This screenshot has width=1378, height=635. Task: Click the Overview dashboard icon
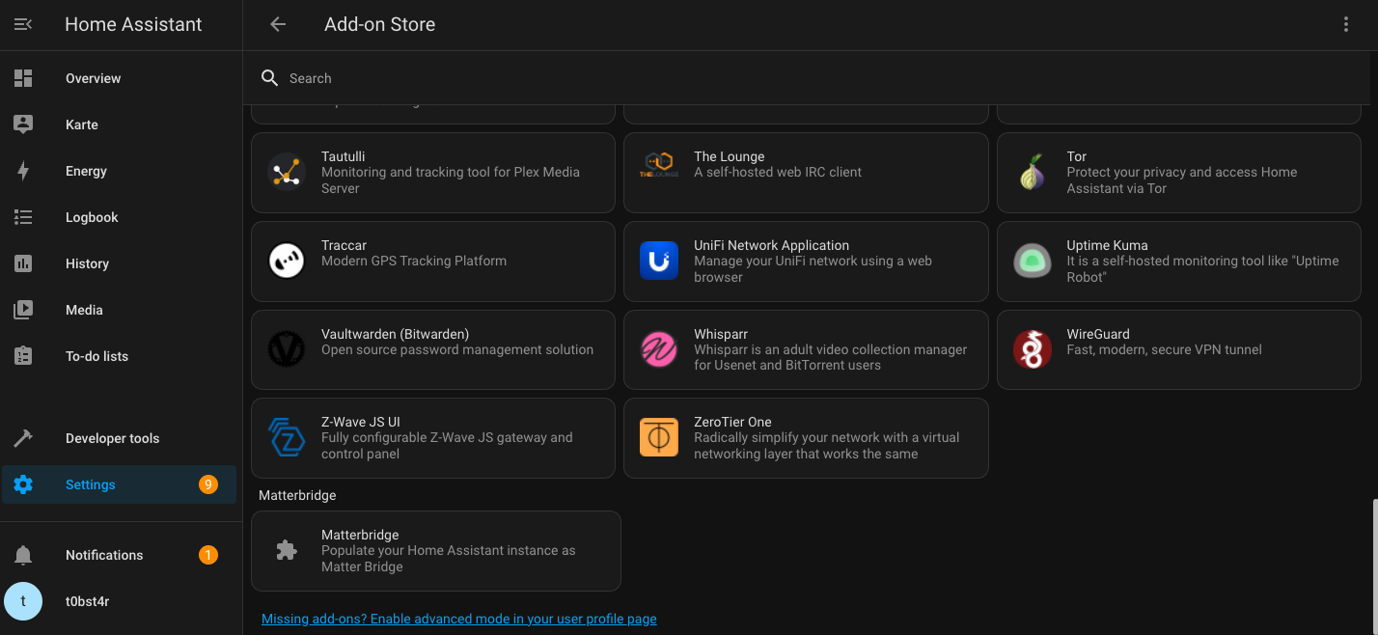tap(23, 78)
